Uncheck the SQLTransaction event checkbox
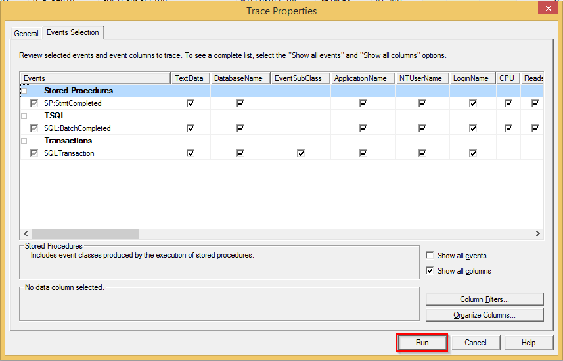Screen dimensions: 563x361 coord(34,153)
